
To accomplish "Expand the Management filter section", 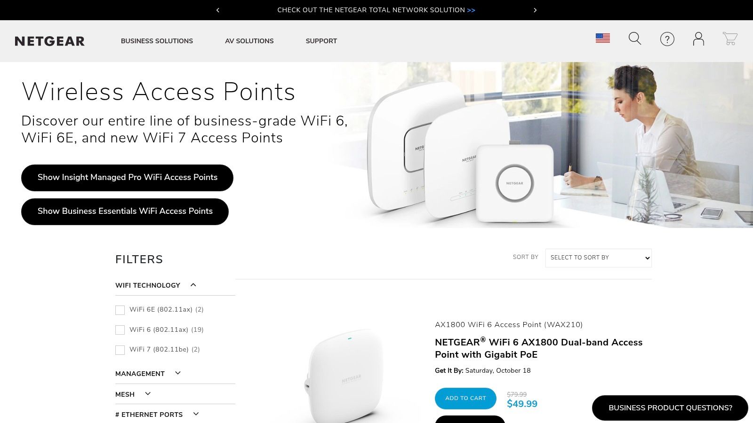I will coord(177,373).
